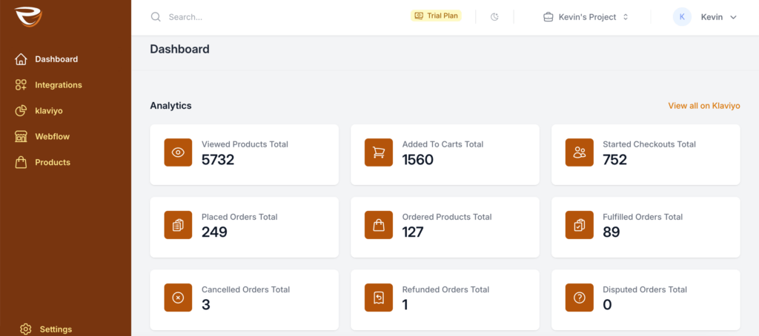This screenshot has height=336, width=759.
Task: Select the Fulfilled Orders Total label
Action: point(643,217)
